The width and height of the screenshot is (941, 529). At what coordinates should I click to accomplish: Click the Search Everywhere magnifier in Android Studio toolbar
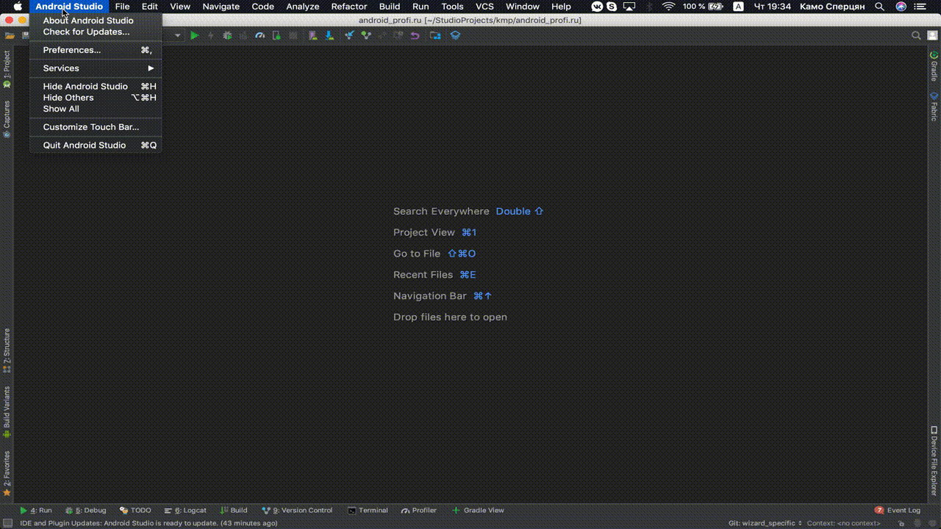coord(916,35)
